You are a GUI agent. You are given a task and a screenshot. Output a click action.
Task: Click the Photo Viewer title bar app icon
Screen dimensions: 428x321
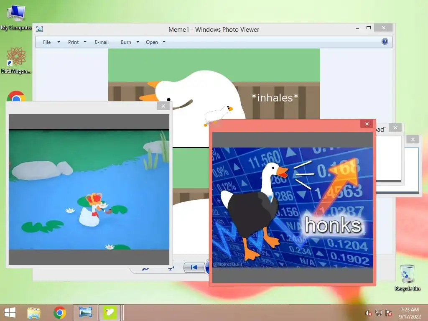pos(40,29)
